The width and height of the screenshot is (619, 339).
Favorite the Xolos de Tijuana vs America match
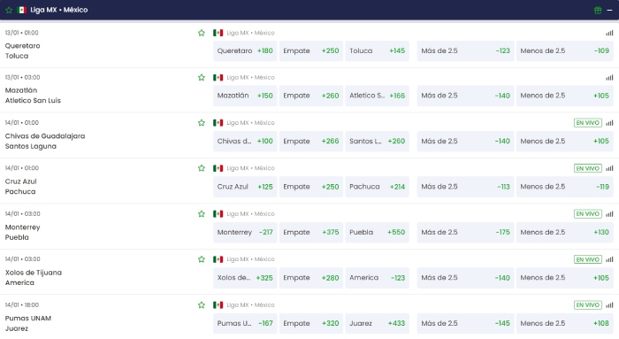tap(202, 259)
